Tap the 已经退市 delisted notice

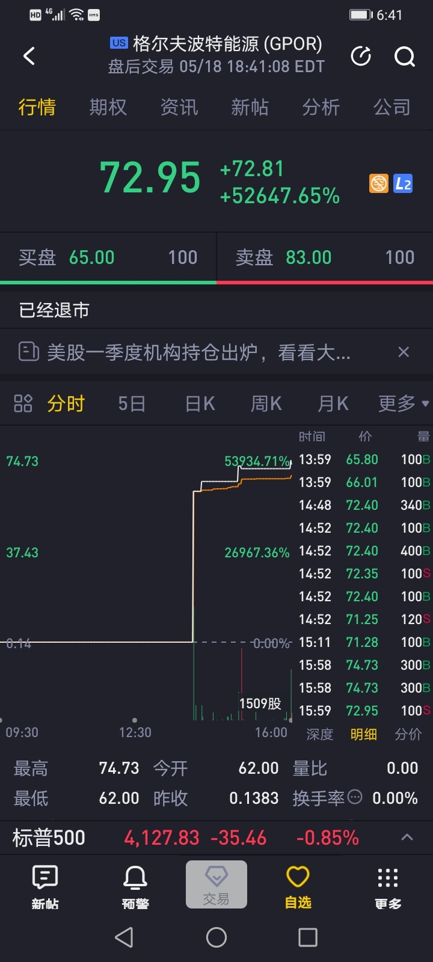[x=54, y=310]
